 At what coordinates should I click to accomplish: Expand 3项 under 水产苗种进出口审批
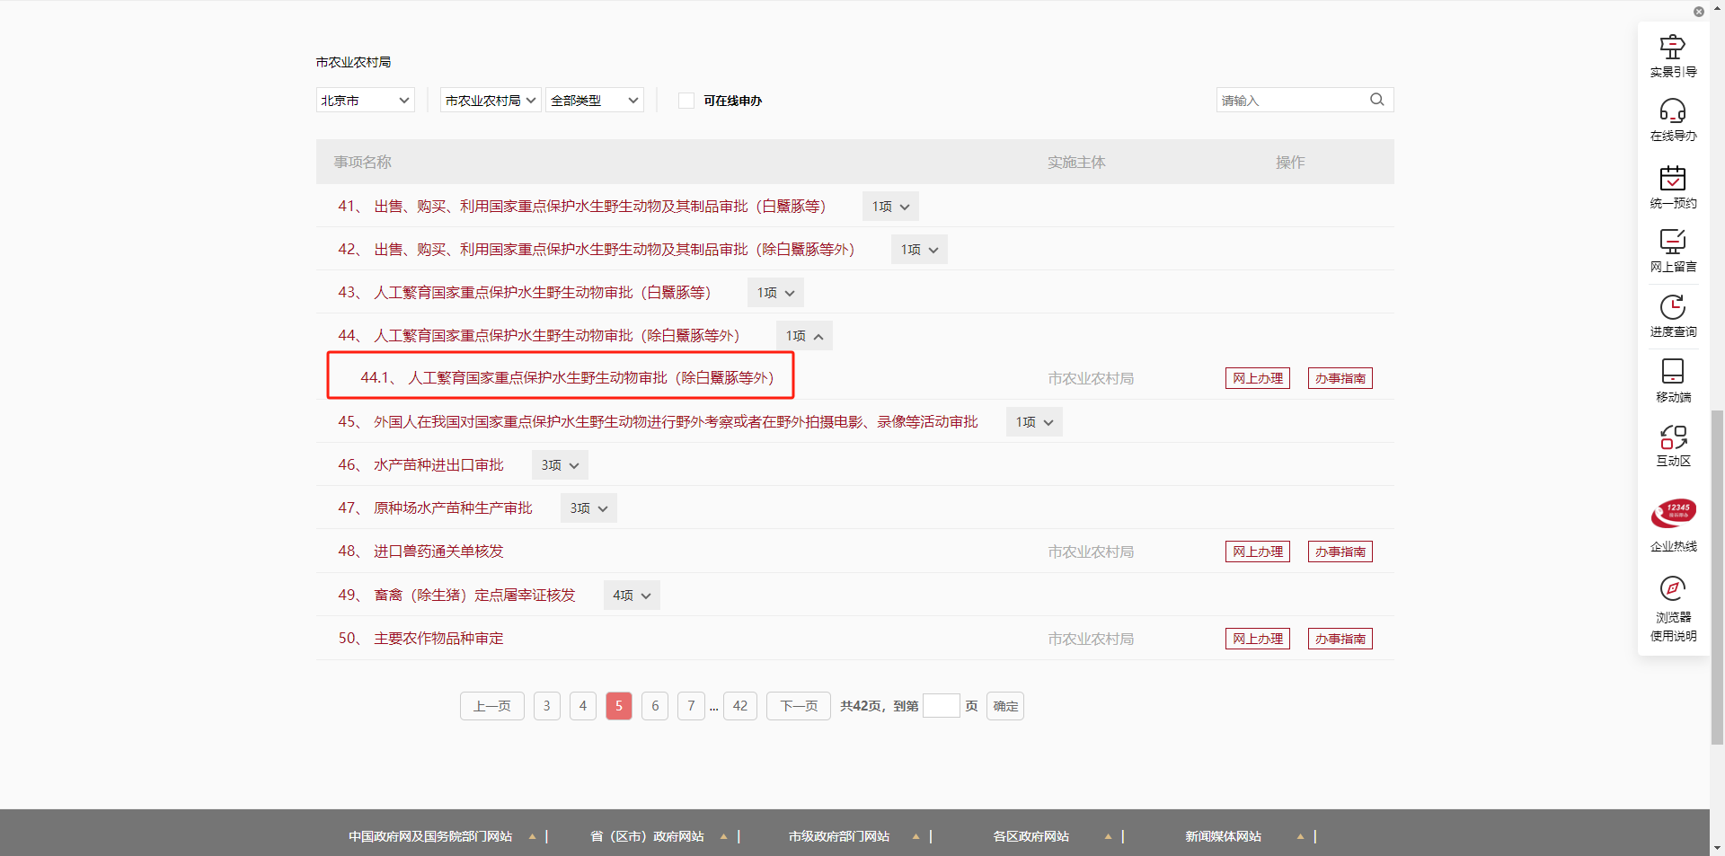pyautogui.click(x=560, y=465)
